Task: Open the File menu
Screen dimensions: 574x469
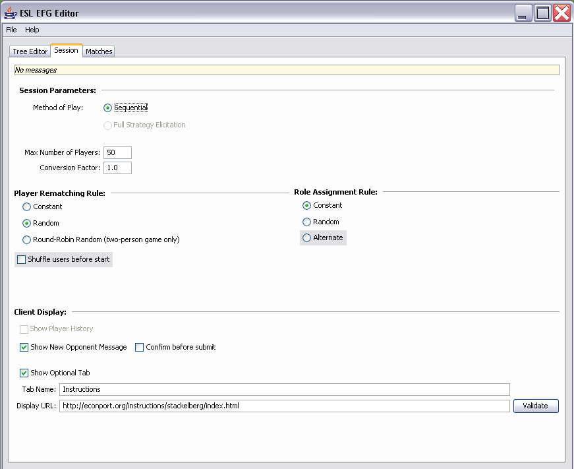Action: [11, 30]
